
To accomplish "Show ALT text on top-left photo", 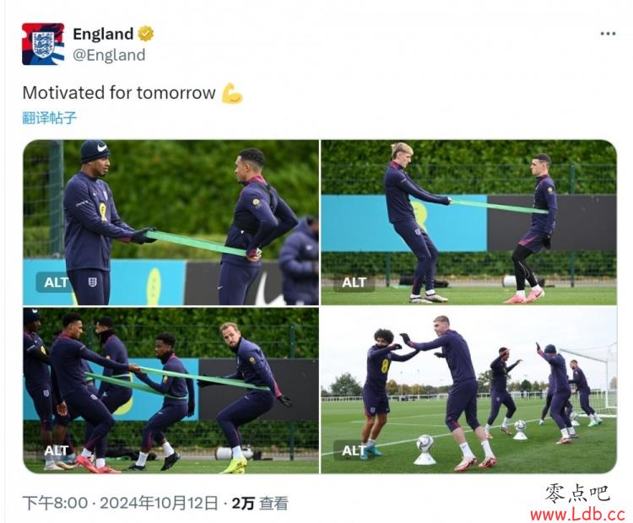I will [x=56, y=283].
